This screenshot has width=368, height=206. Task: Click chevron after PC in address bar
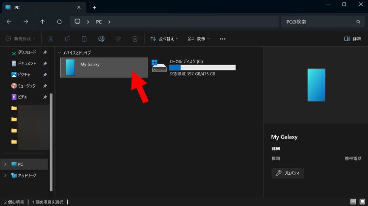tap(109, 22)
